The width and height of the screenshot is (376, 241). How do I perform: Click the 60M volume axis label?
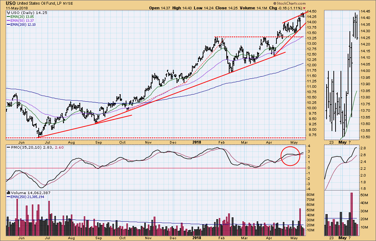(x=311, y=204)
